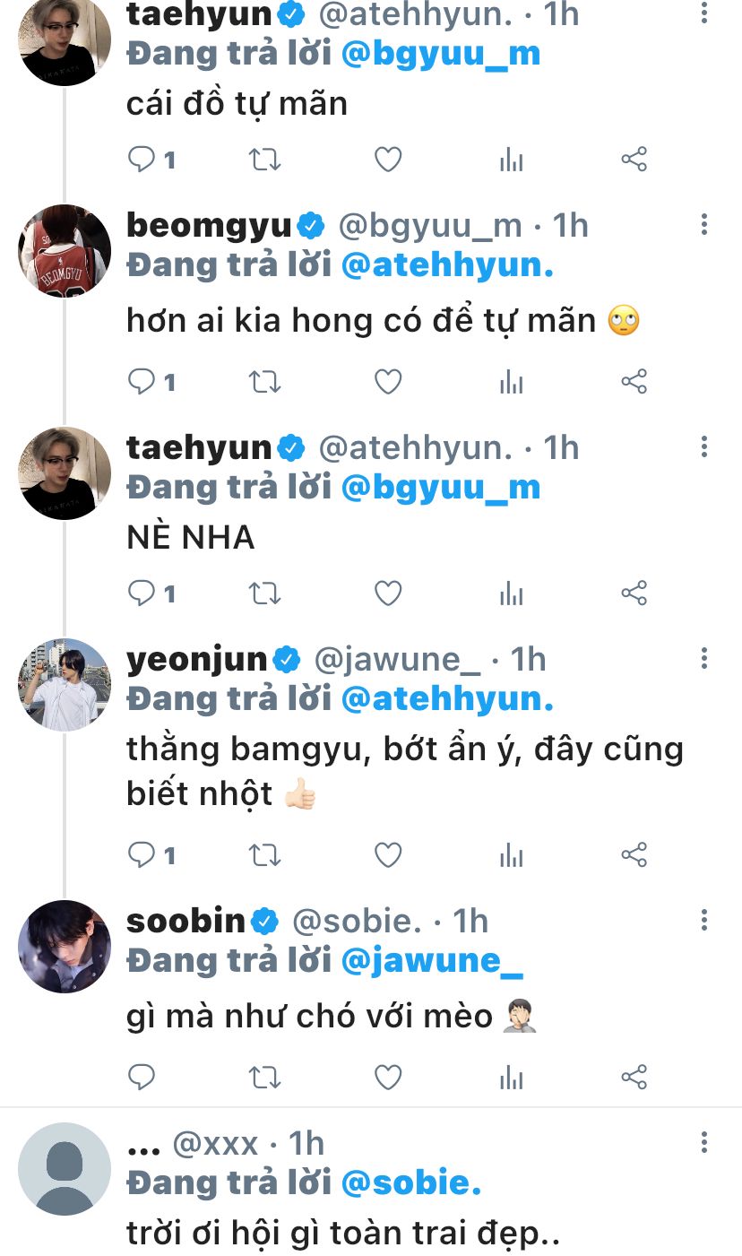
Task: Open reply on soobin's tweet
Action: coord(142,1077)
